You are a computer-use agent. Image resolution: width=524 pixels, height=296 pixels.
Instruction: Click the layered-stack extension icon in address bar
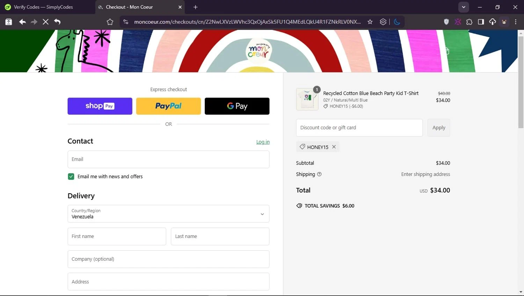click(383, 22)
